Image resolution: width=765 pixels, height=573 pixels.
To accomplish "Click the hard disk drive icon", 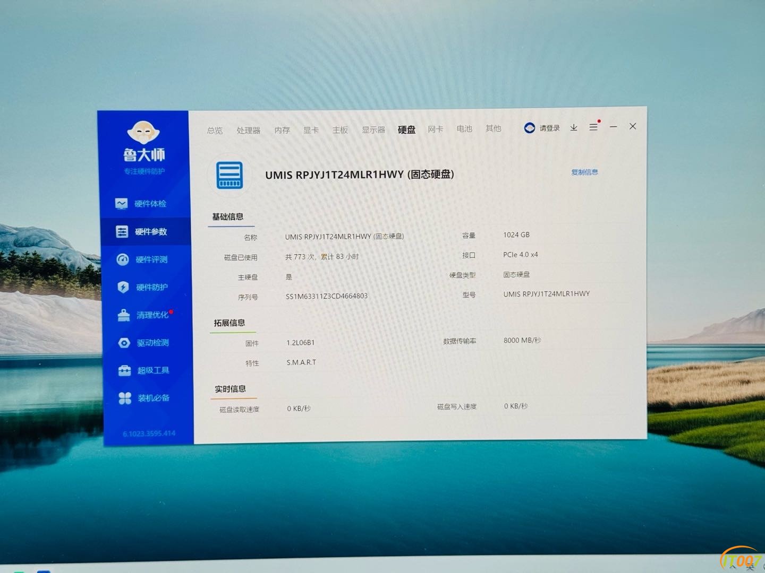I will click(x=229, y=175).
